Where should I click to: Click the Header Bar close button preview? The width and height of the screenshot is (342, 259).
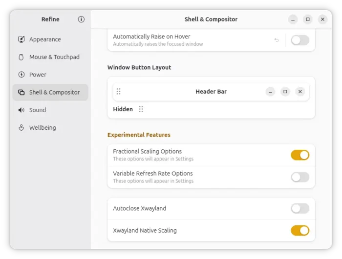tap(300, 92)
